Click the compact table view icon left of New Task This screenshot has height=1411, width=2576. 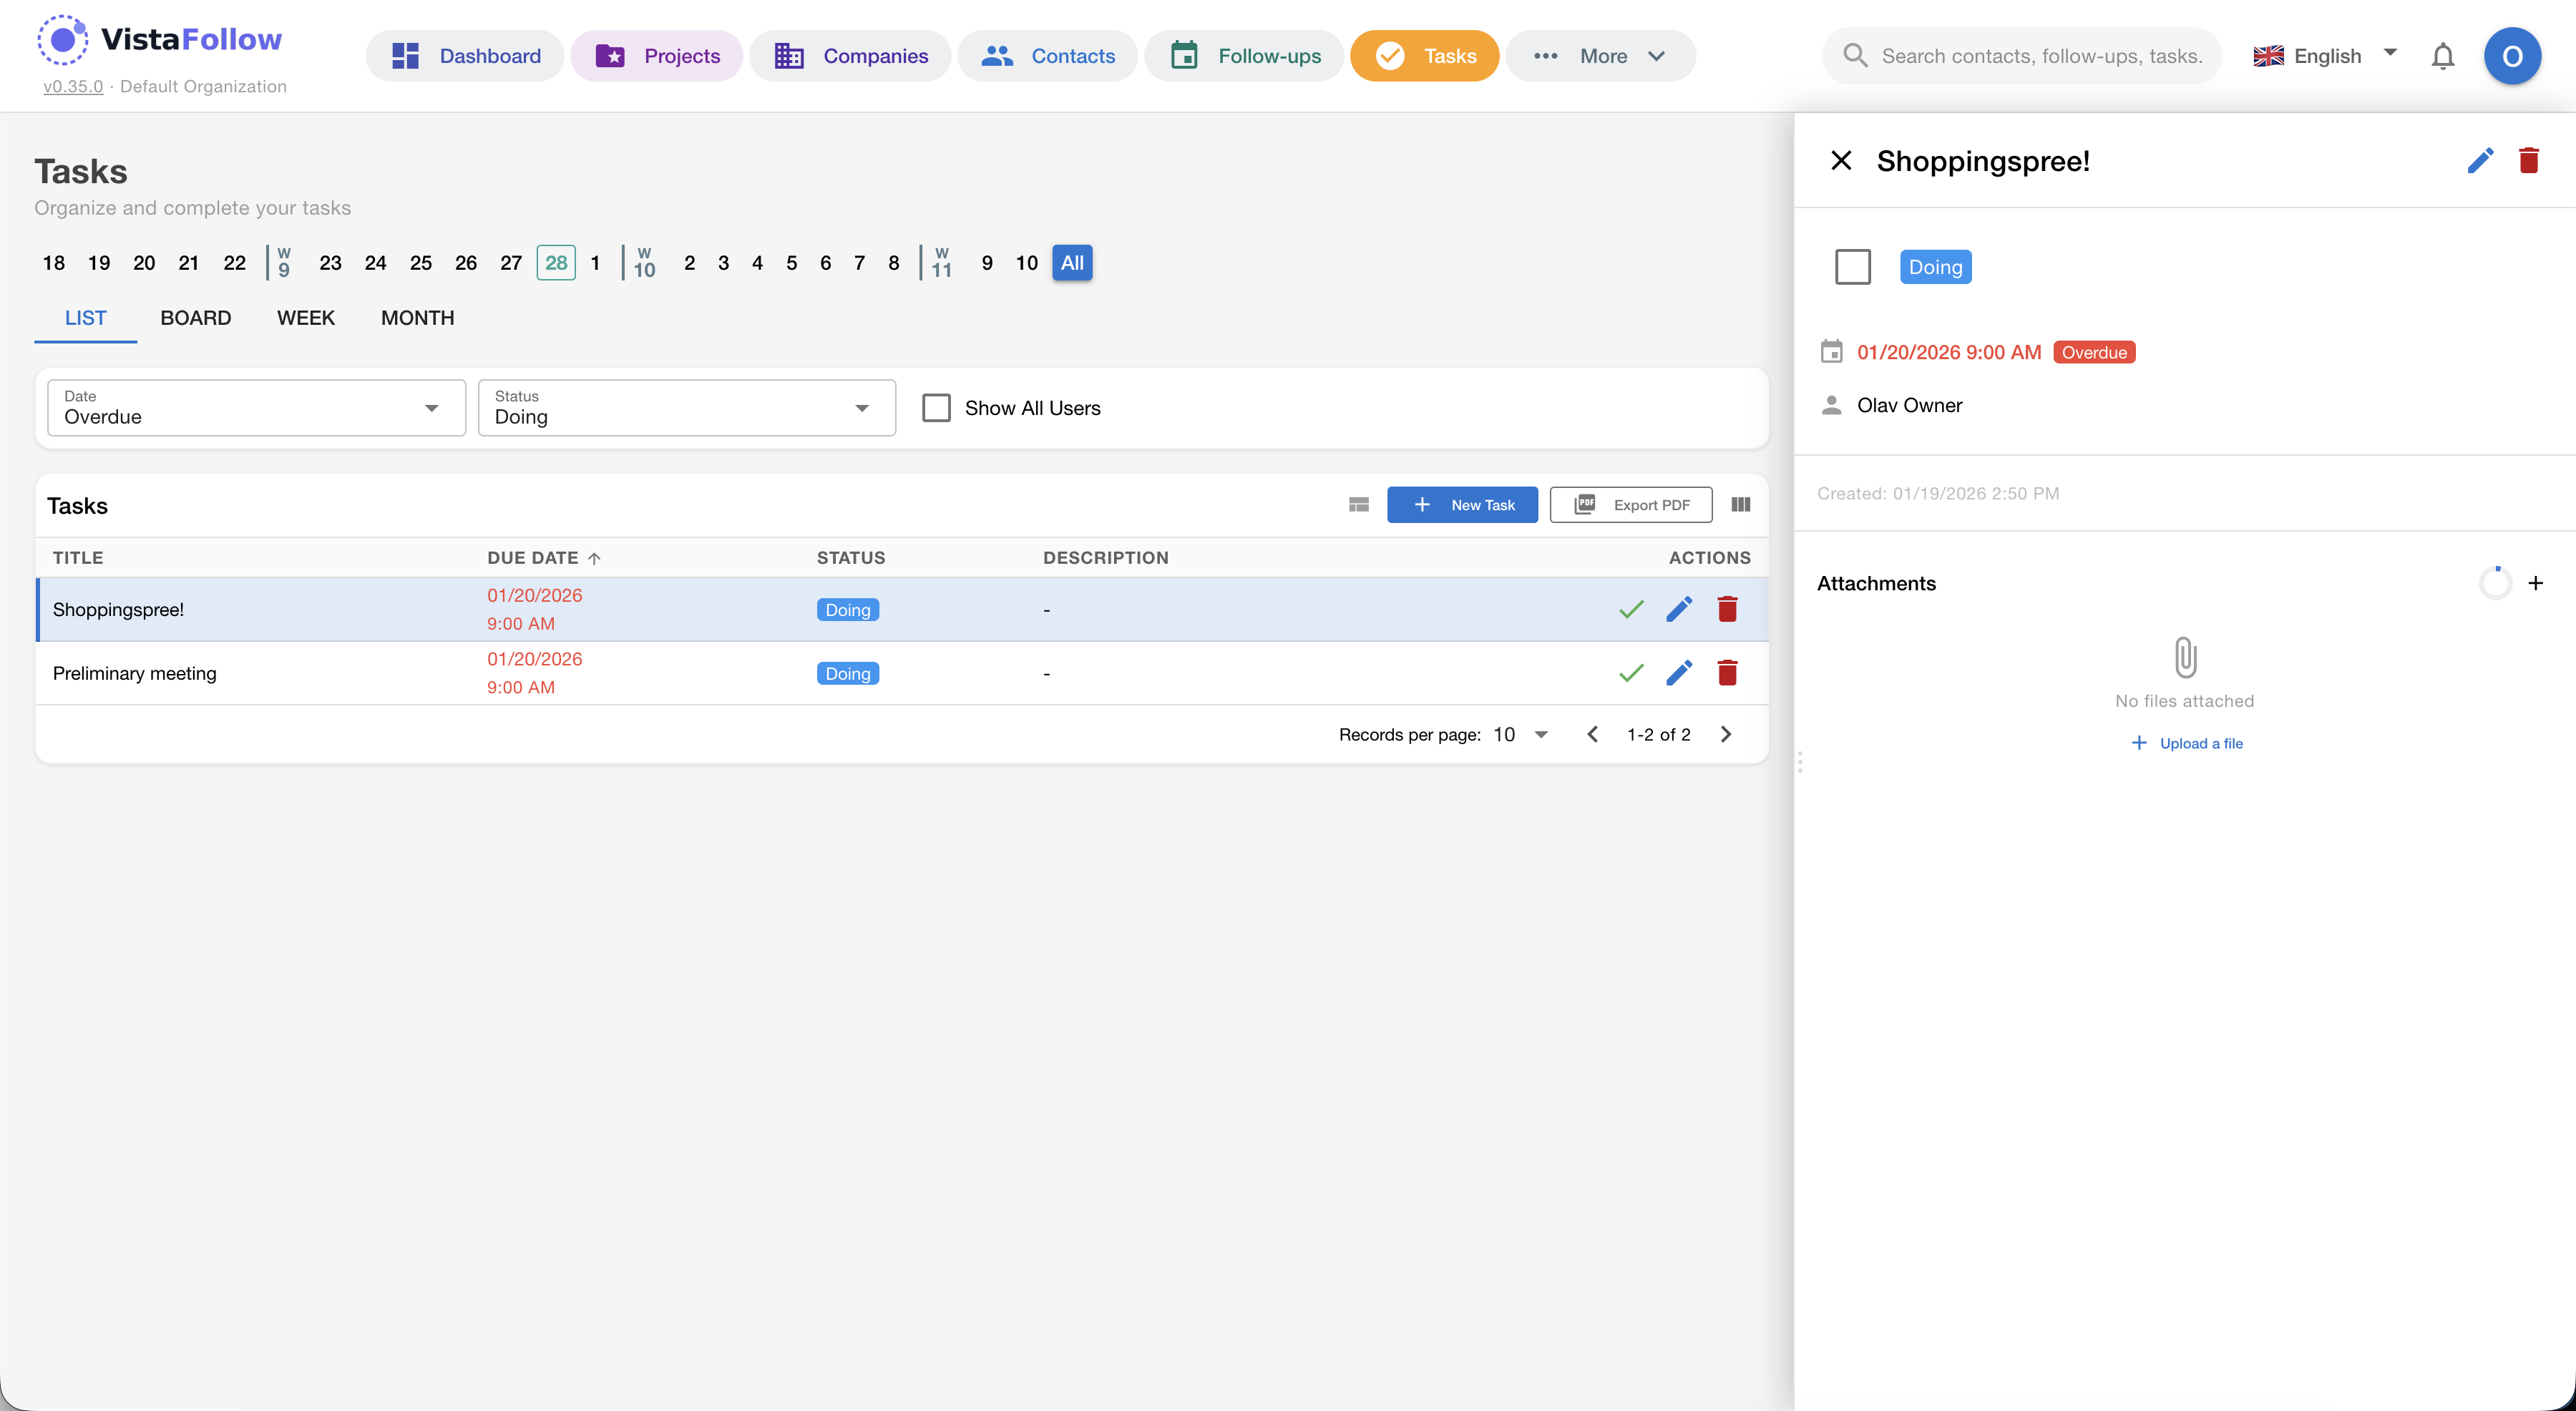(x=1358, y=504)
